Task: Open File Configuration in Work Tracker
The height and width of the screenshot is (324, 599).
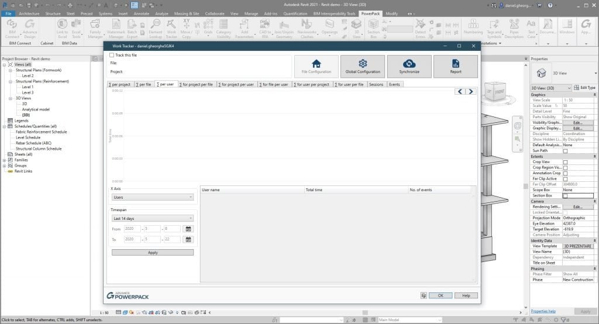Action: click(x=316, y=66)
